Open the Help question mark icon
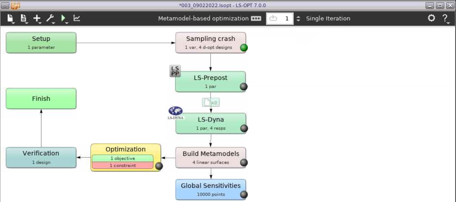 coord(445,18)
